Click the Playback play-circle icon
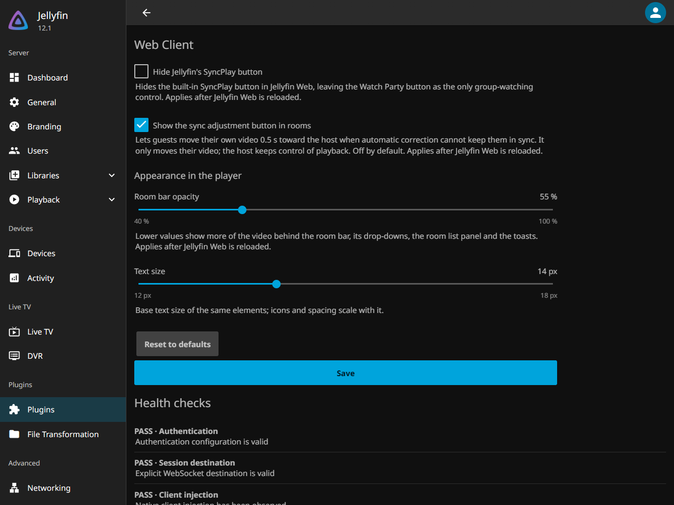 (14, 199)
